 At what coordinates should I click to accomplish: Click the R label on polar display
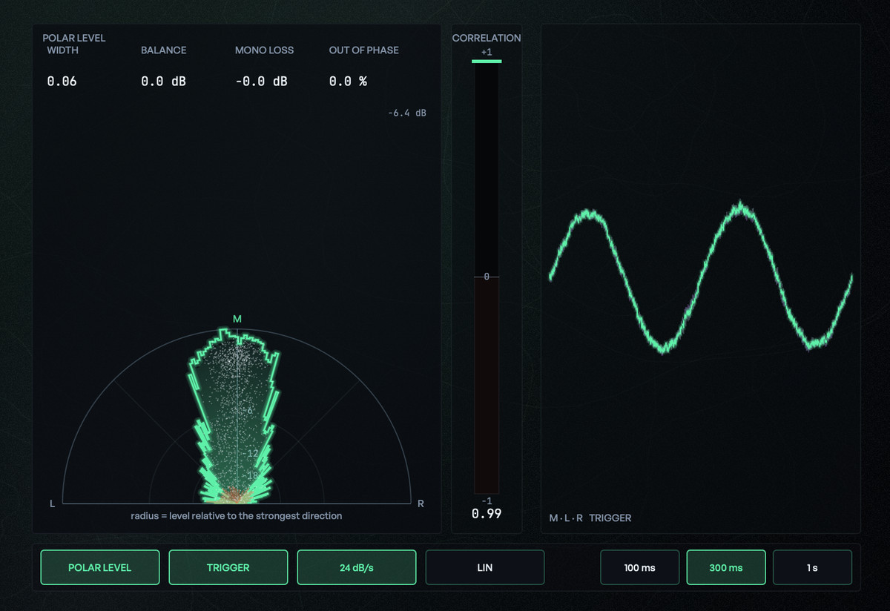421,503
